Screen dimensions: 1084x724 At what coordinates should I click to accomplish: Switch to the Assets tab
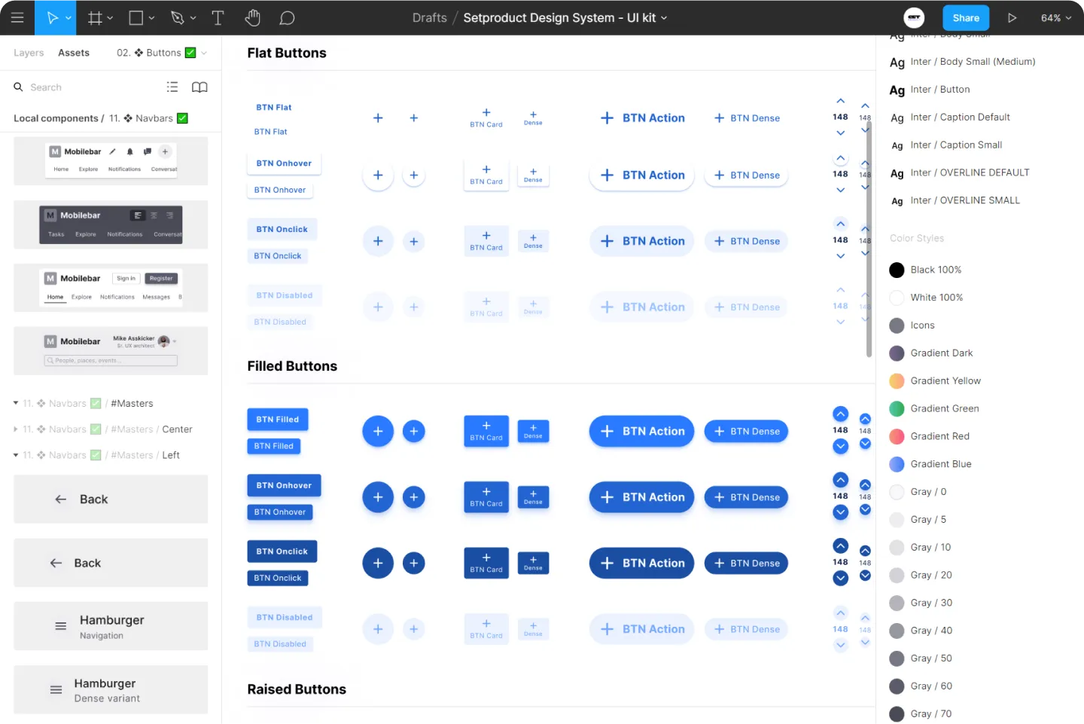point(73,52)
